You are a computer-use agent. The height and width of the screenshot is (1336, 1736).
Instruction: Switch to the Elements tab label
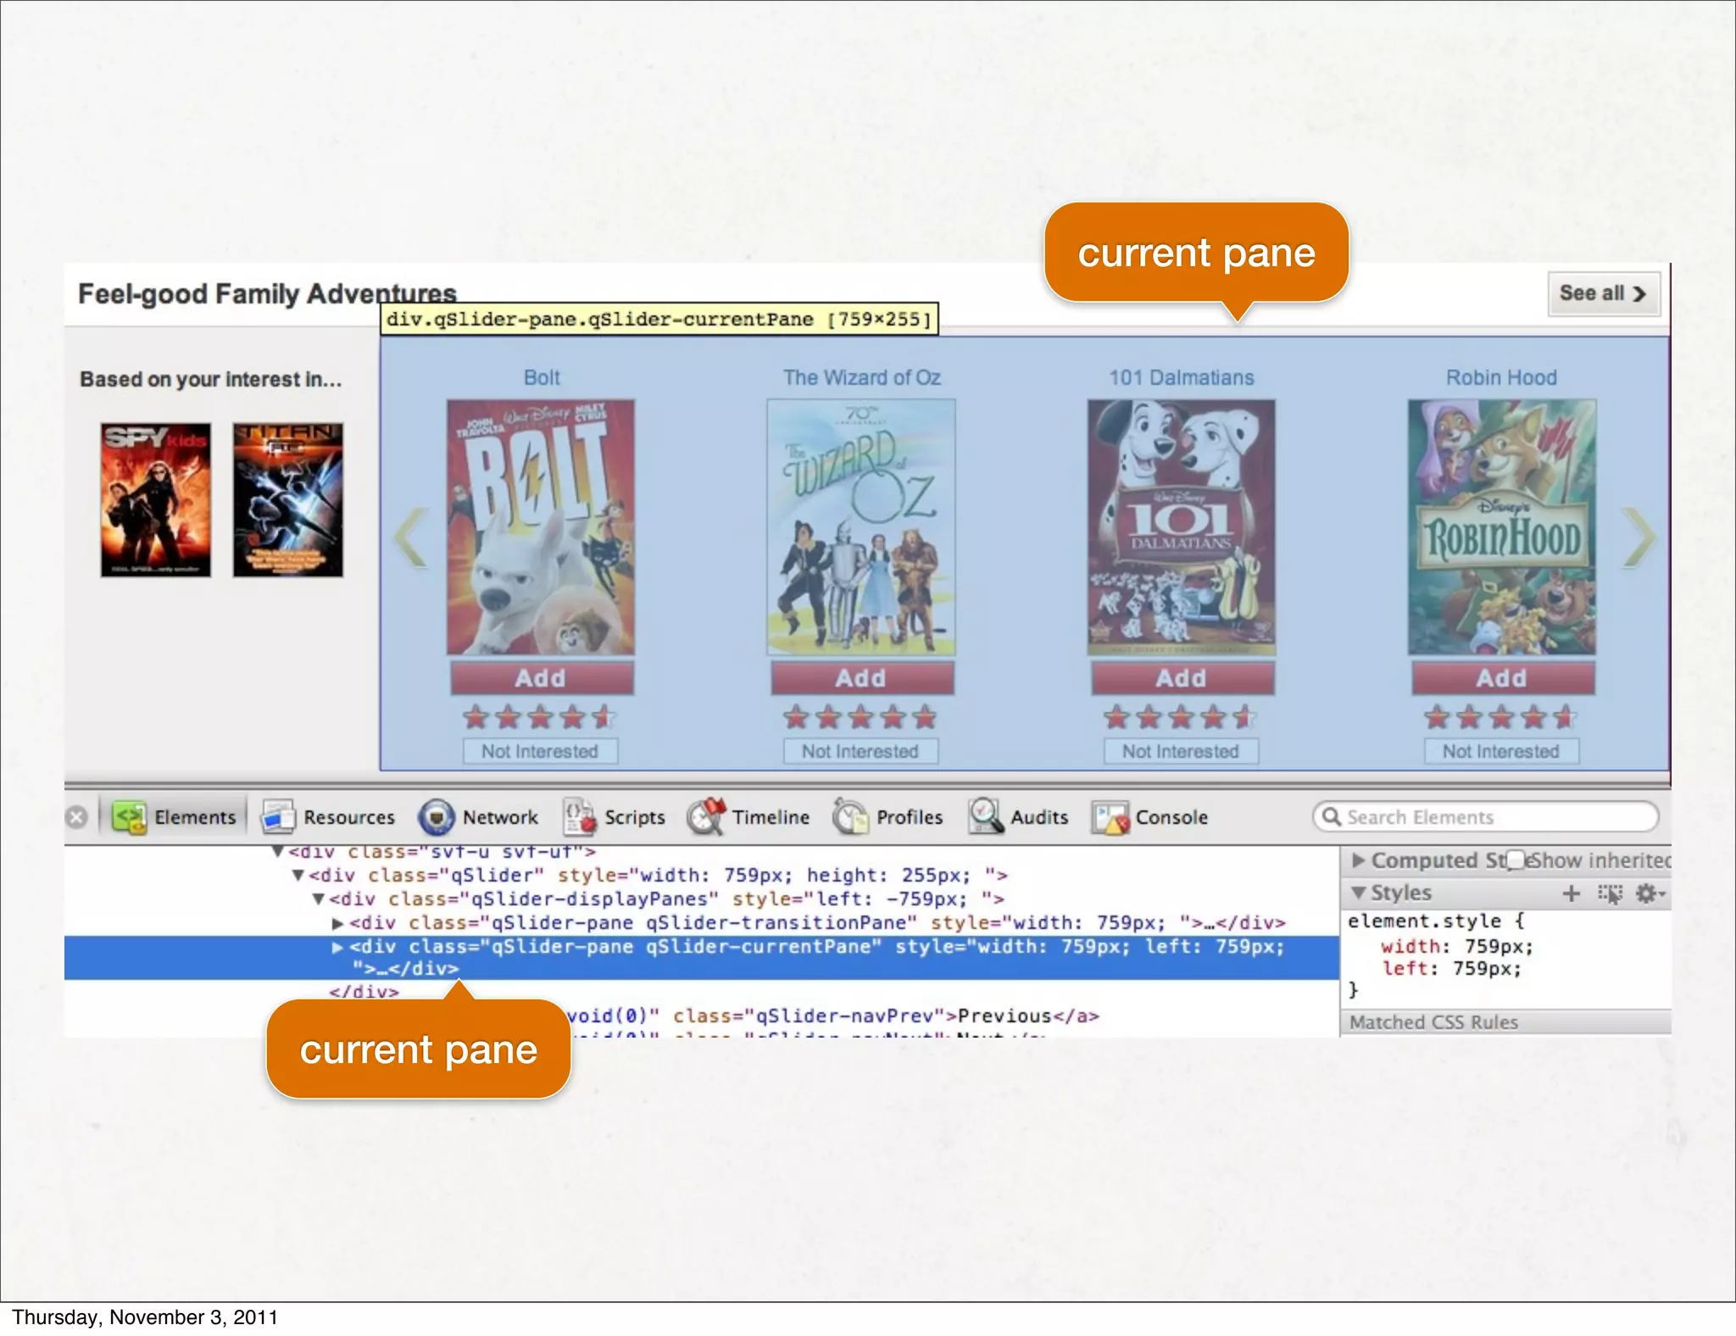[195, 817]
